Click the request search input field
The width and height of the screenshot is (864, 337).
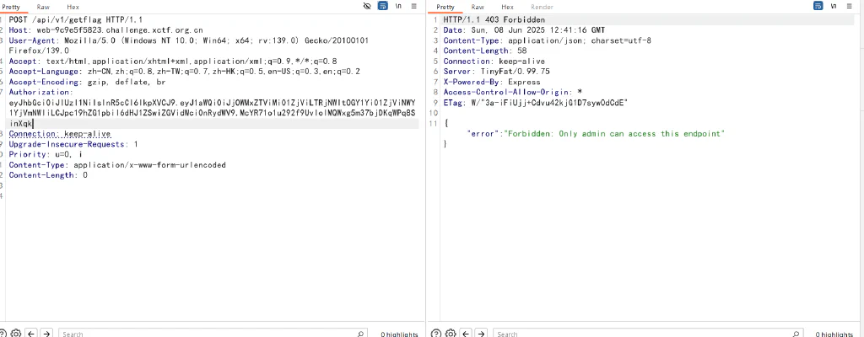pyautogui.click(x=212, y=333)
